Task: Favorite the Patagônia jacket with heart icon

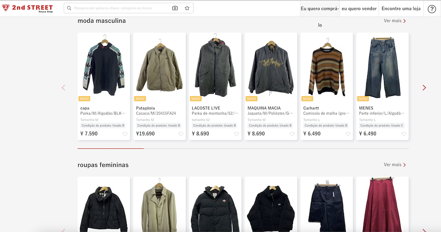Action: point(181,134)
